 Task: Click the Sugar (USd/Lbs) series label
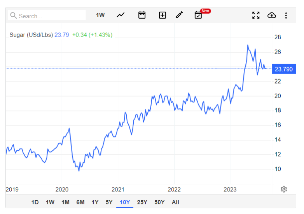point(31,35)
